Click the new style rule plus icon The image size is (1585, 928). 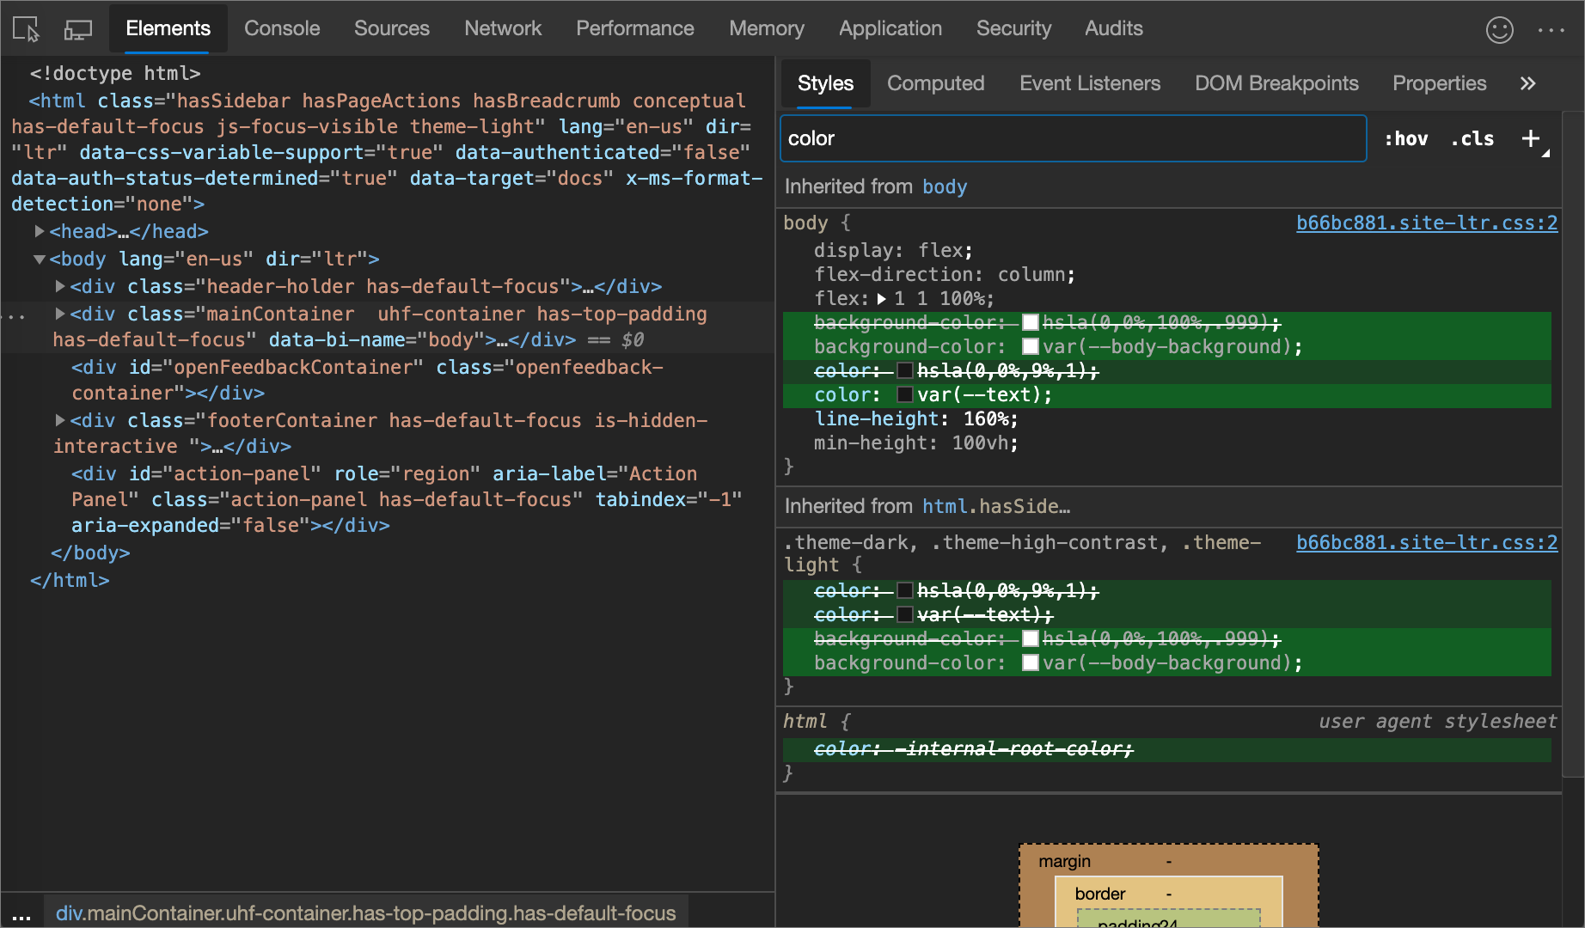(1531, 138)
